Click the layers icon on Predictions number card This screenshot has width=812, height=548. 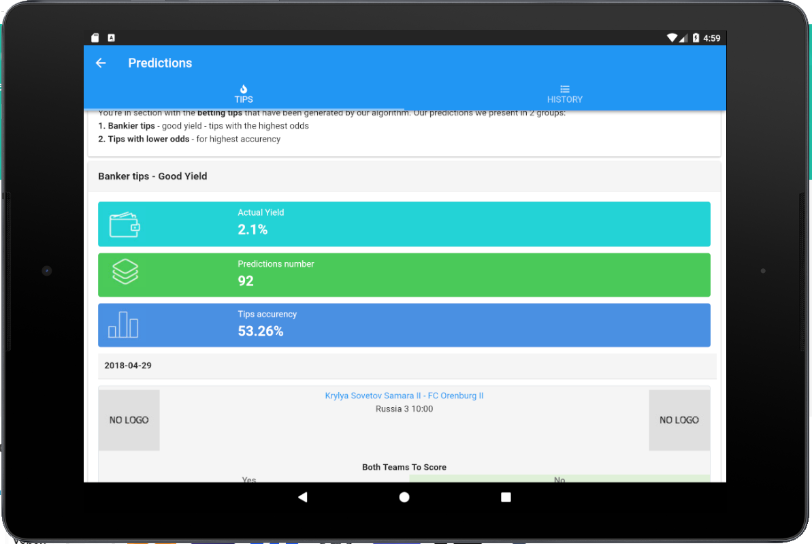point(125,272)
